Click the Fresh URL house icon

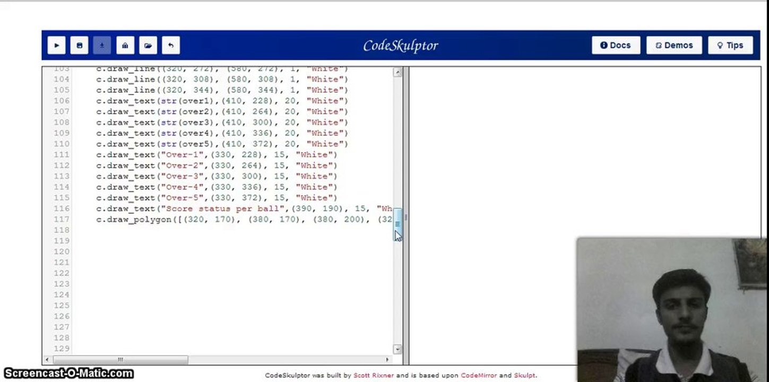pyautogui.click(x=125, y=45)
